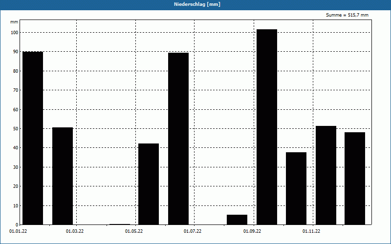Click the x-axis label 01.01.22

coord(18,231)
